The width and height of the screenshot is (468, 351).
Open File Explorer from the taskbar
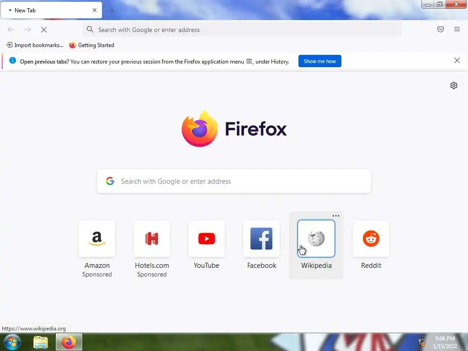point(41,342)
